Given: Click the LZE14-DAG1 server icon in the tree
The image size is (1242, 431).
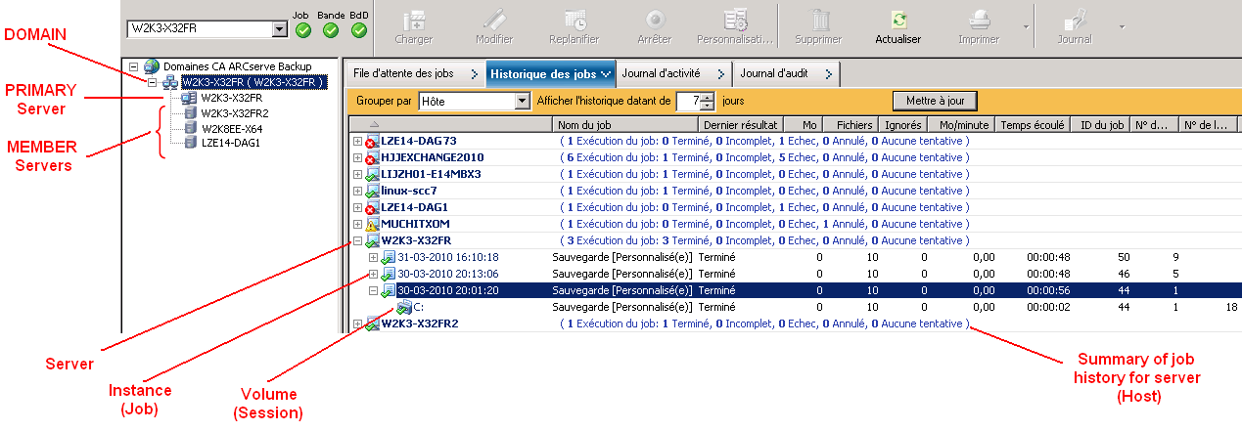Looking at the screenshot, I should tap(190, 143).
